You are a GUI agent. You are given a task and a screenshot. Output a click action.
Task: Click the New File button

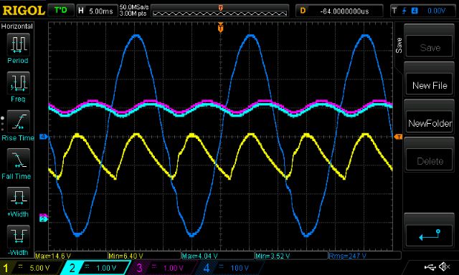pyautogui.click(x=430, y=85)
